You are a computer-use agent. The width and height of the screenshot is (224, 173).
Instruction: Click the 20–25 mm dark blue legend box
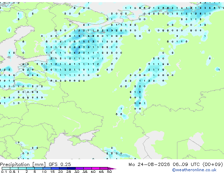pyautogui.click(x=63, y=168)
